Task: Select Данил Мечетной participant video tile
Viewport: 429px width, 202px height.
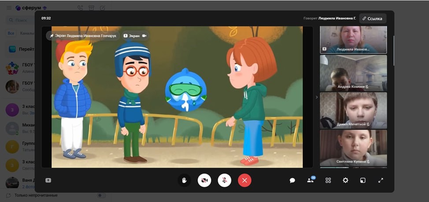Action: 354,110
